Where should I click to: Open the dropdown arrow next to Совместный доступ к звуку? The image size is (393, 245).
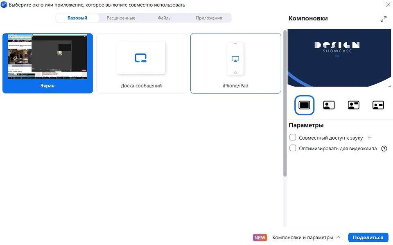click(370, 138)
